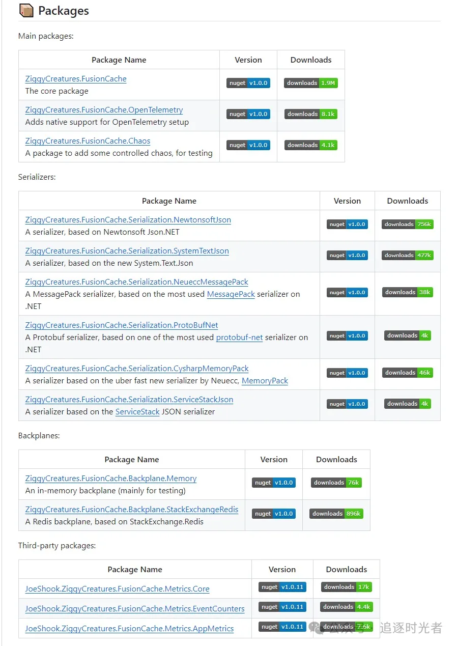Click downloads 76k badge for Backplane.Memory

coord(336,483)
